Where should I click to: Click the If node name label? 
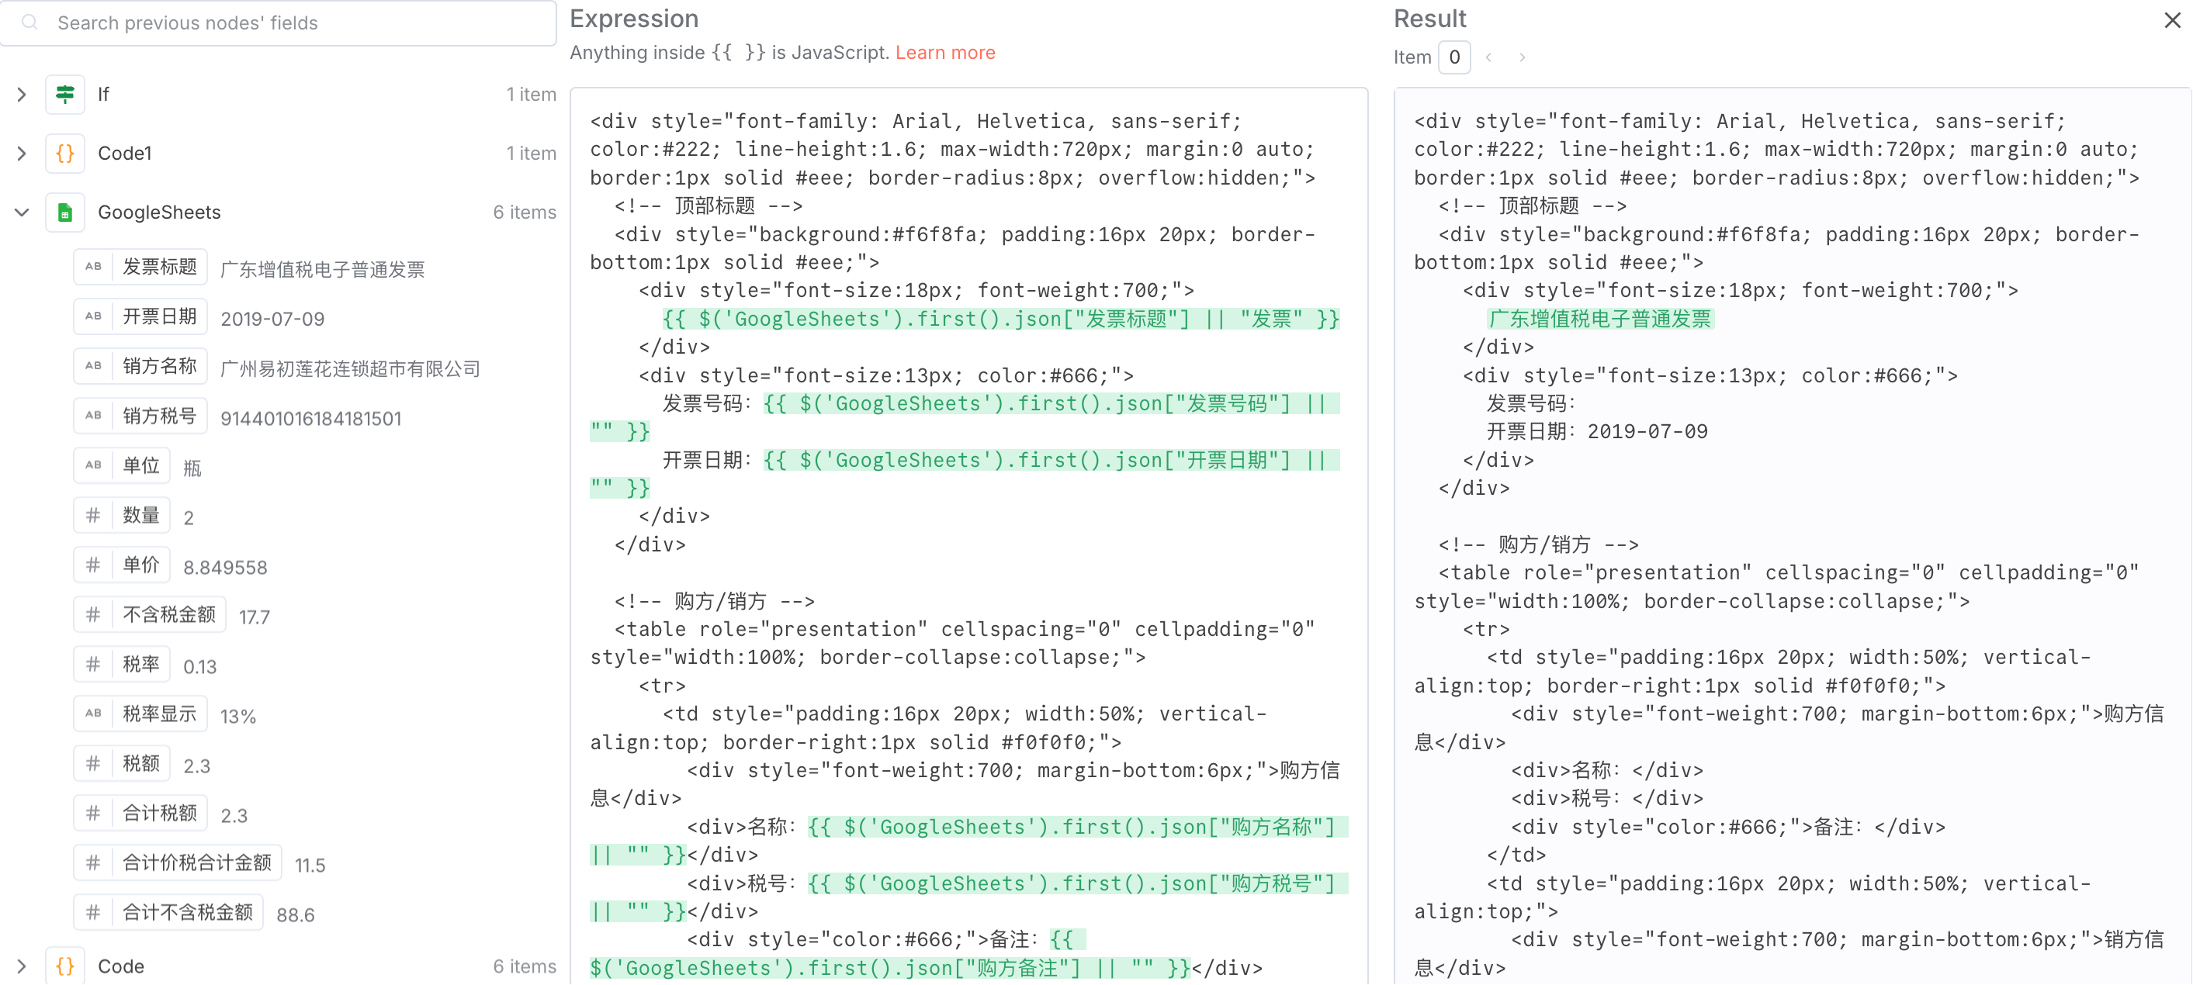(103, 94)
